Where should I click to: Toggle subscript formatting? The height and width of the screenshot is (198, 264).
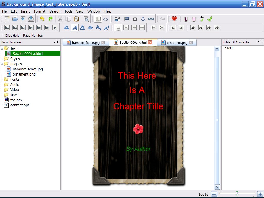click(98, 28)
